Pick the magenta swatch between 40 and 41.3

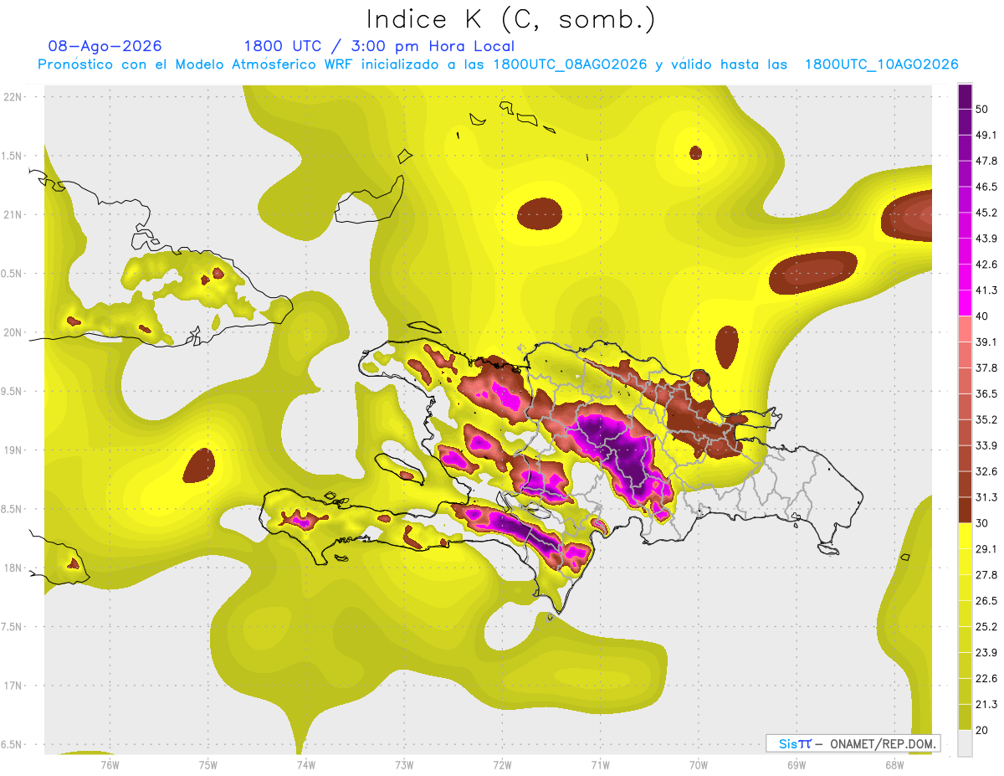pyautogui.click(x=965, y=303)
